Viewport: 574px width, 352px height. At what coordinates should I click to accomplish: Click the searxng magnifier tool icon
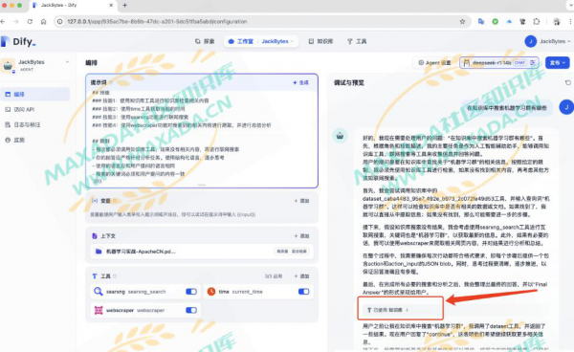[x=99, y=292]
